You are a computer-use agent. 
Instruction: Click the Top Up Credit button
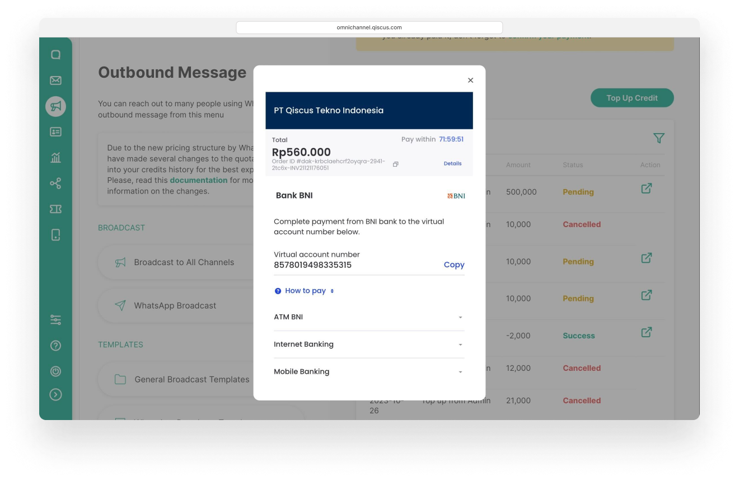point(632,98)
